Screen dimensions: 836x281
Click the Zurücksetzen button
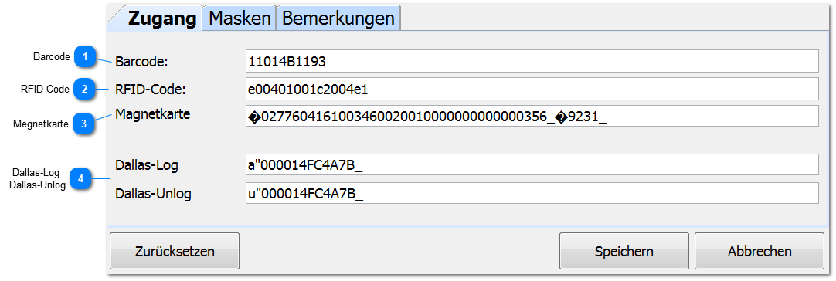pos(175,251)
